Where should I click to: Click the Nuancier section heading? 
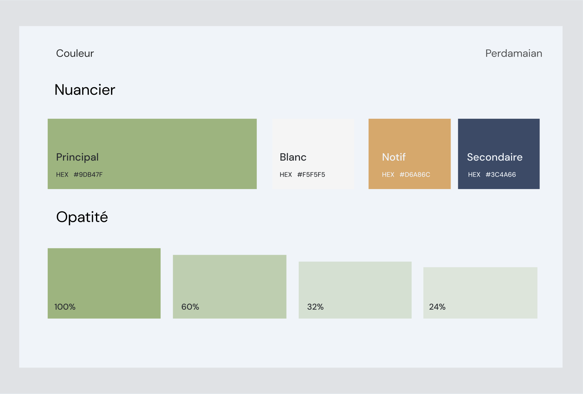click(85, 90)
